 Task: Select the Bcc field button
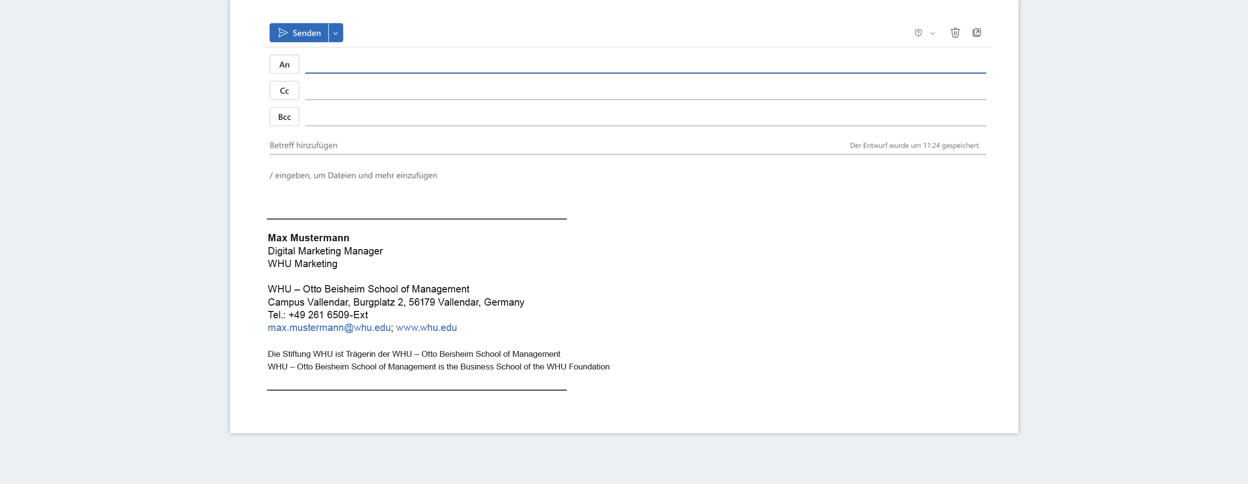(x=284, y=116)
